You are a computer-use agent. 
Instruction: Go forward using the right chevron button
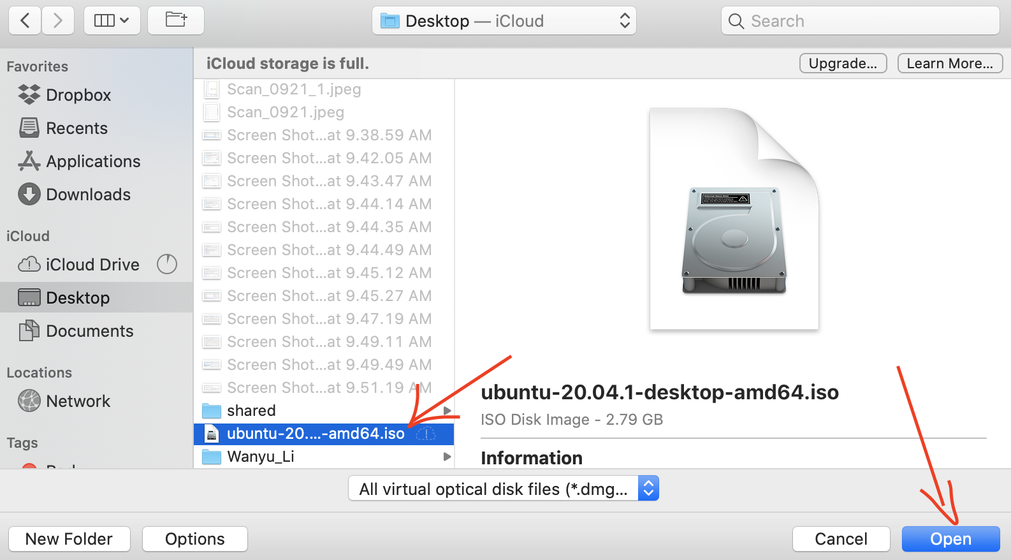click(58, 21)
